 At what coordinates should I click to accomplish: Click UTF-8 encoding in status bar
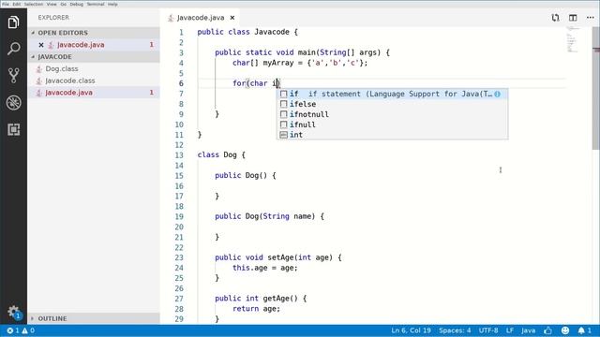click(488, 330)
